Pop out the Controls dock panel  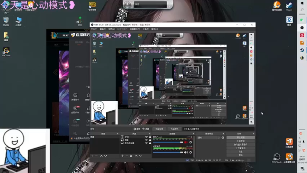click(x=254, y=133)
